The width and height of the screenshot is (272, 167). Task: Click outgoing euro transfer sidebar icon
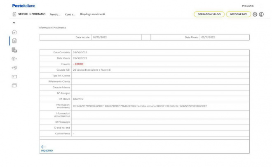[14, 59]
